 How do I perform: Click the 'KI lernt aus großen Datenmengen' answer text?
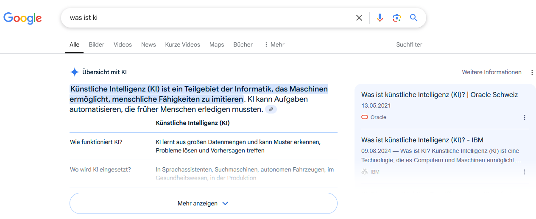(238, 146)
